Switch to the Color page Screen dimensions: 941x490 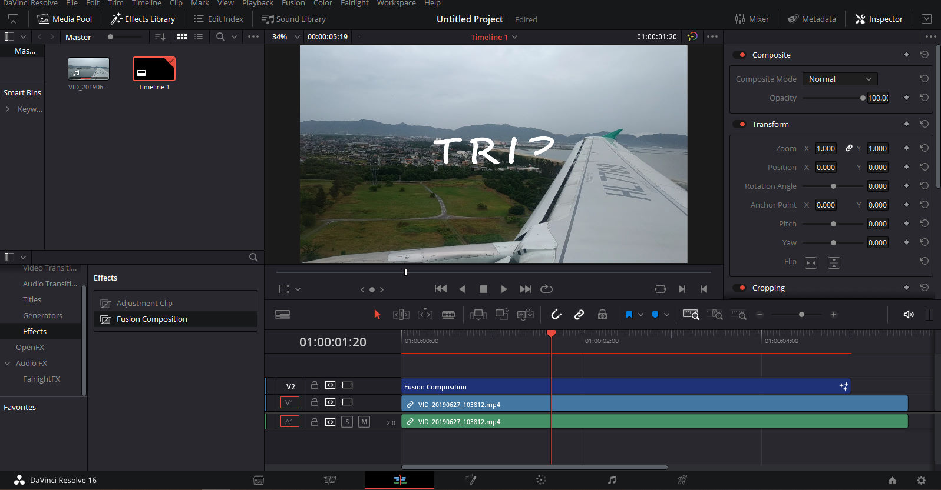[541, 480]
